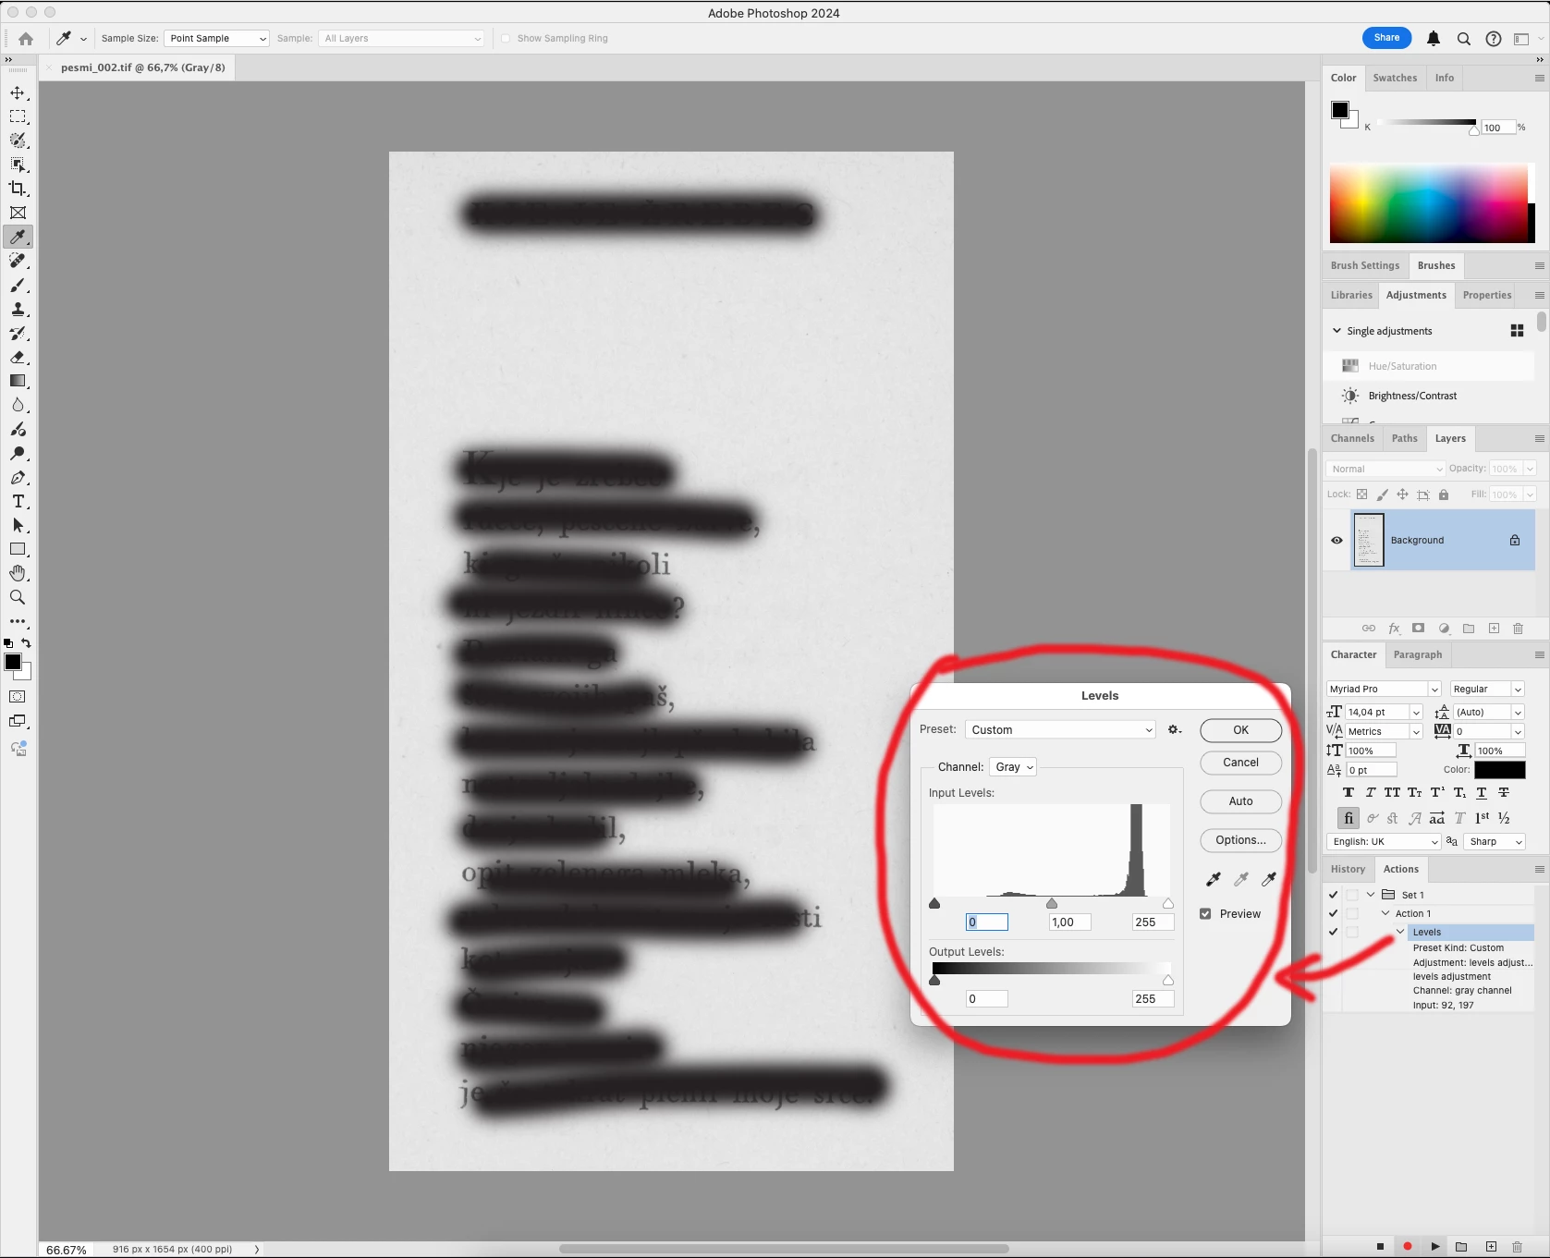1550x1258 pixels.
Task: Click the Character text color swatch
Action: [1499, 770]
